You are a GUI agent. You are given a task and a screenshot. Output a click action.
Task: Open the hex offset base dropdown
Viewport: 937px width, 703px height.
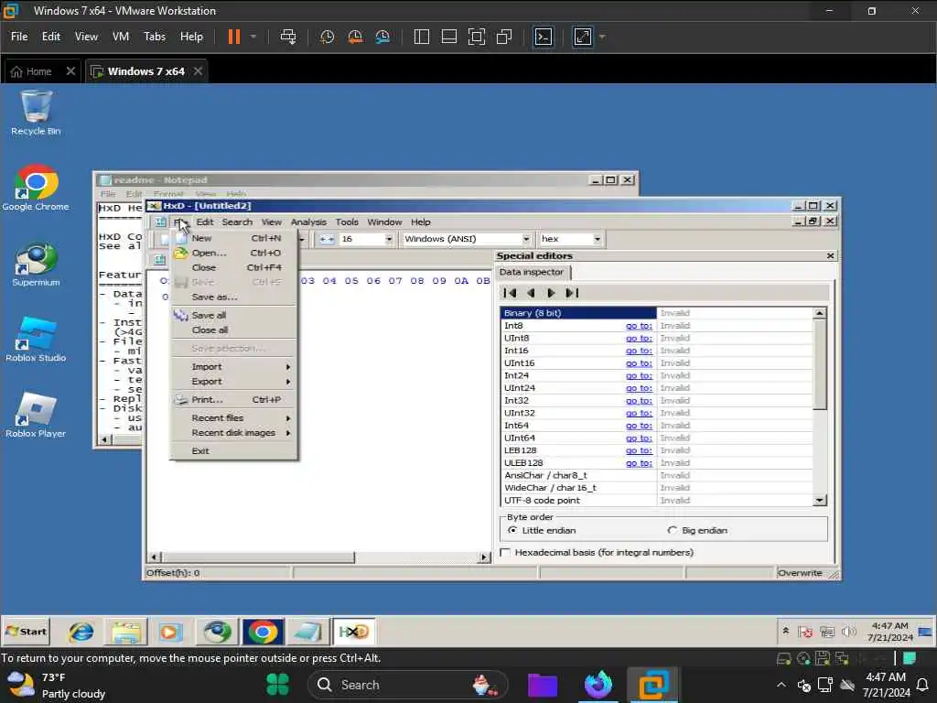click(597, 239)
